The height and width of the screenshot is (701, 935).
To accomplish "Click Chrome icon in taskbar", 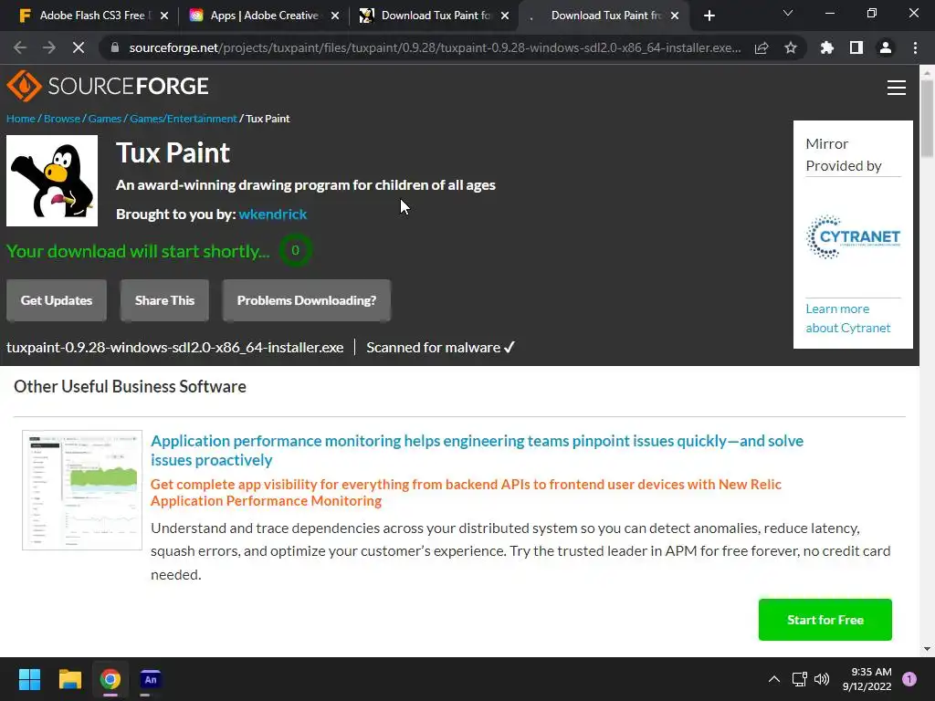I will point(110,679).
